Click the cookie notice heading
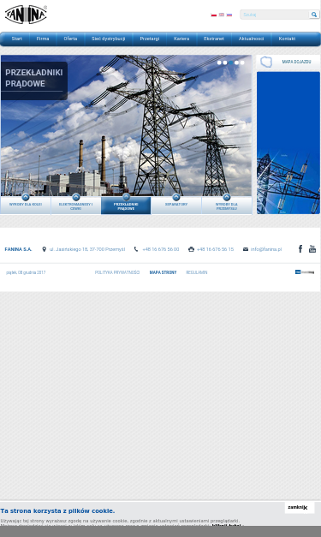This screenshot has width=321, height=537. click(x=57, y=511)
